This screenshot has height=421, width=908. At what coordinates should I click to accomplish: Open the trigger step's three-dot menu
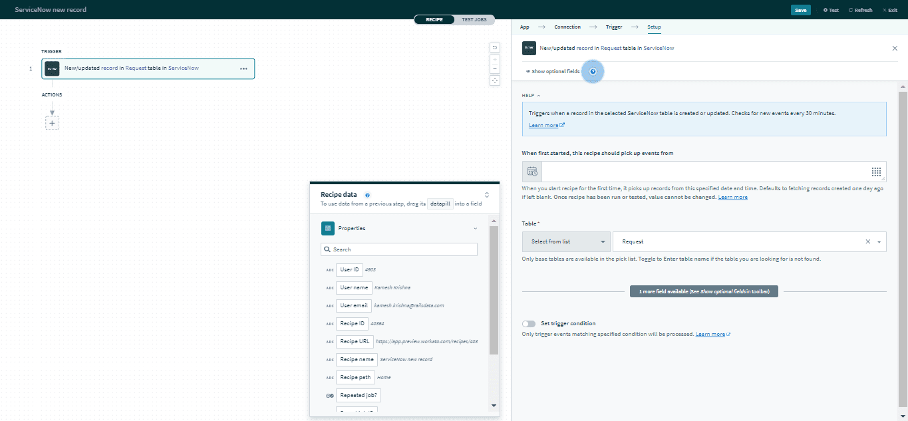[x=243, y=69]
